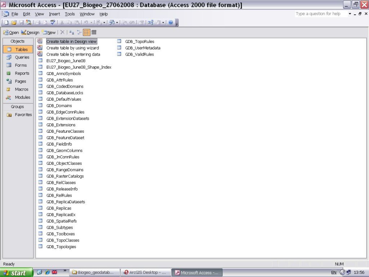Open the View menu
Screen dimensions: 369x277
40,14
